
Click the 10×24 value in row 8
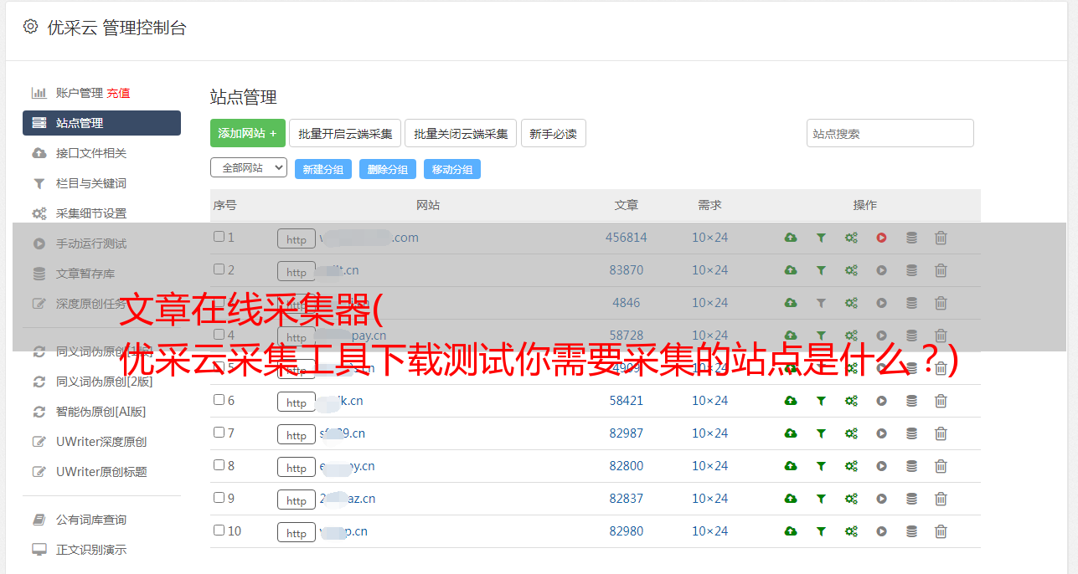710,466
